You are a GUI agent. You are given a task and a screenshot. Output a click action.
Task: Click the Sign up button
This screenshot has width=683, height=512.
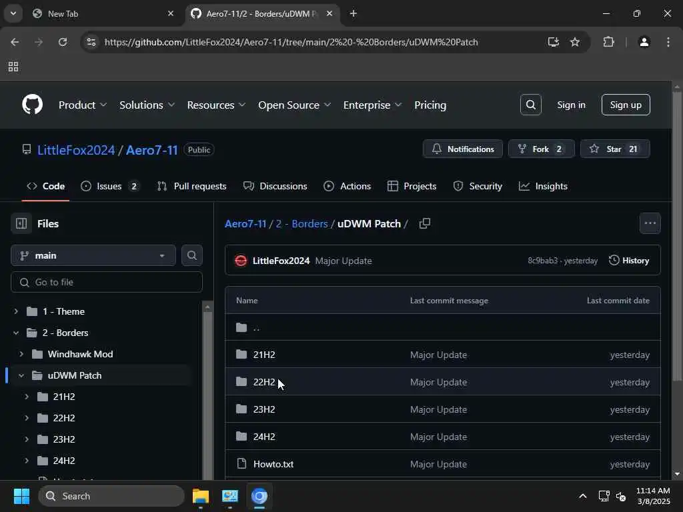(626, 105)
